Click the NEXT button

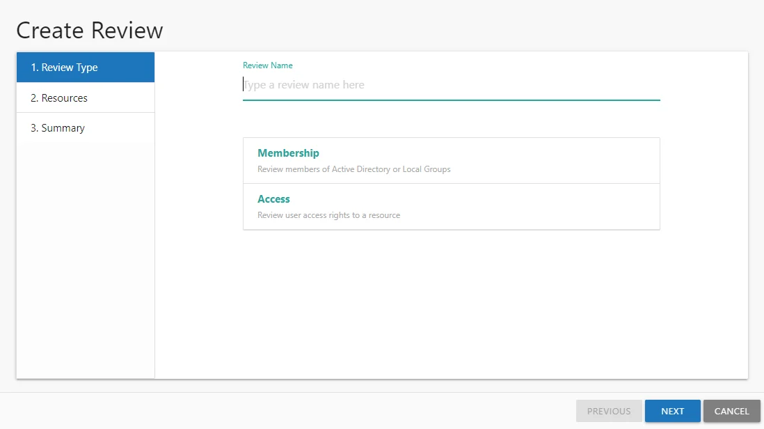click(672, 411)
